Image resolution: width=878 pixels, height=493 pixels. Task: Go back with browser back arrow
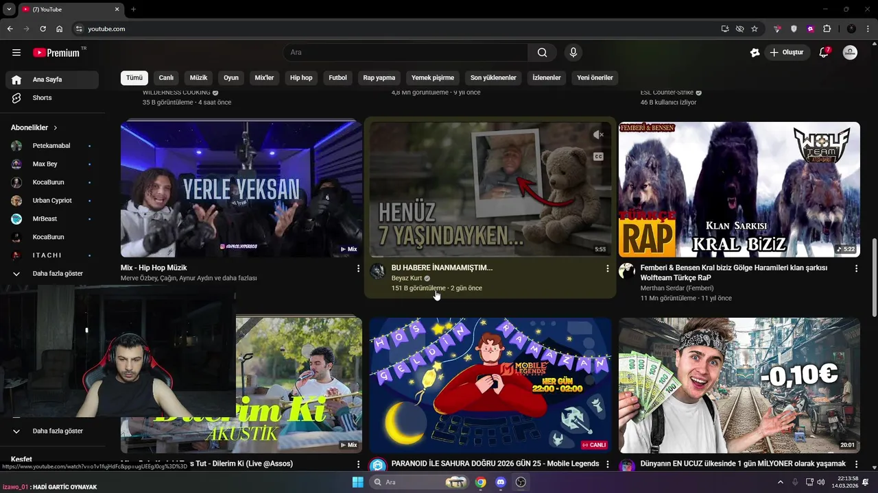tap(10, 29)
